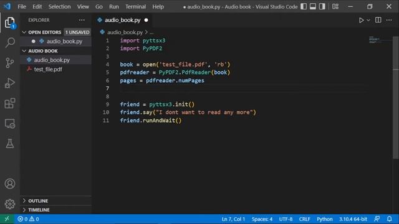Select interpreter 3.10.4 64-bit
399x224 pixels.
pos(353,219)
